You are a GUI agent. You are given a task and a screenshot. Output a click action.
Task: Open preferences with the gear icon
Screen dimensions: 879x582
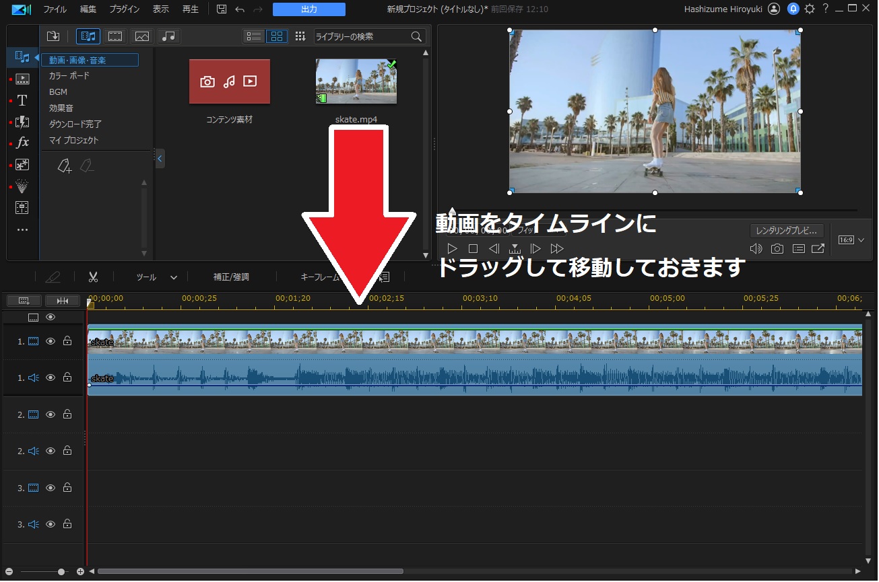tap(810, 9)
